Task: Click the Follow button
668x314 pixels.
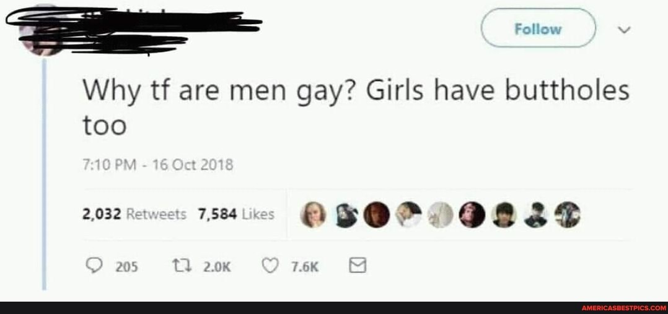Action: [538, 28]
